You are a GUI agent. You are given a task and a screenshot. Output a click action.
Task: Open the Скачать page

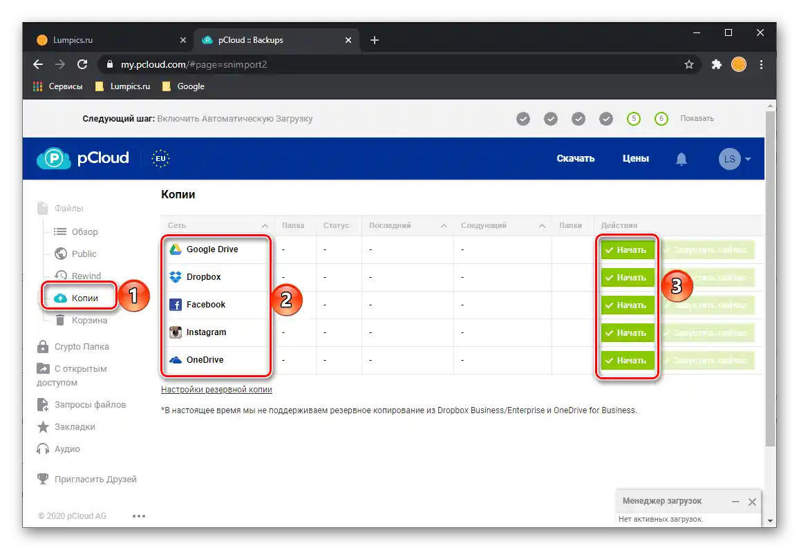(575, 158)
